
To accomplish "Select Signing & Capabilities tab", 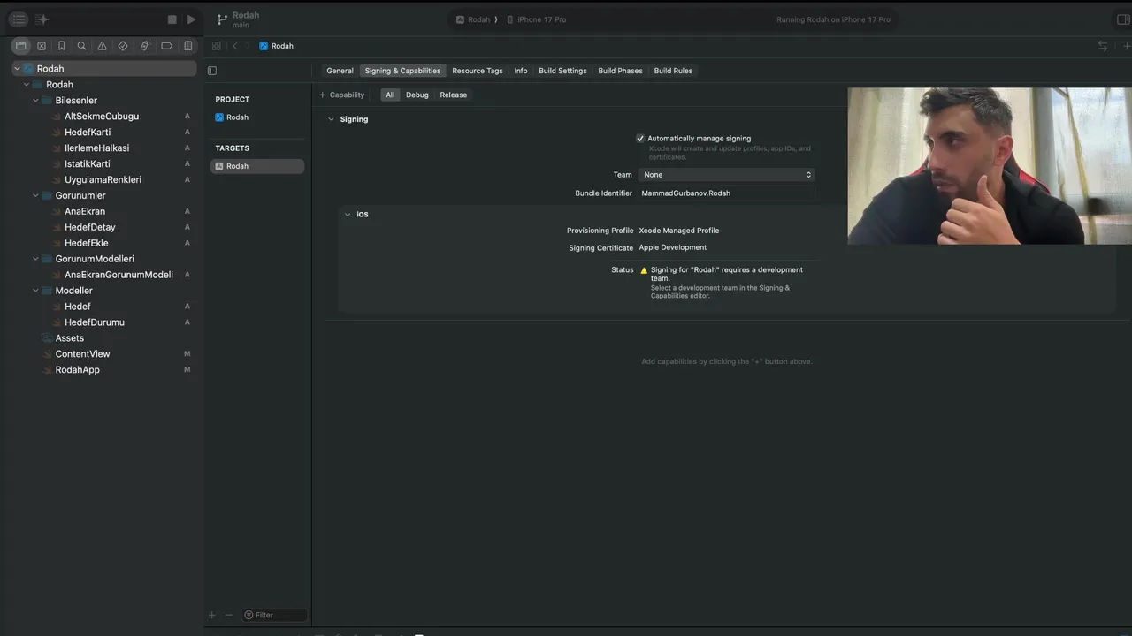I will click(x=402, y=71).
